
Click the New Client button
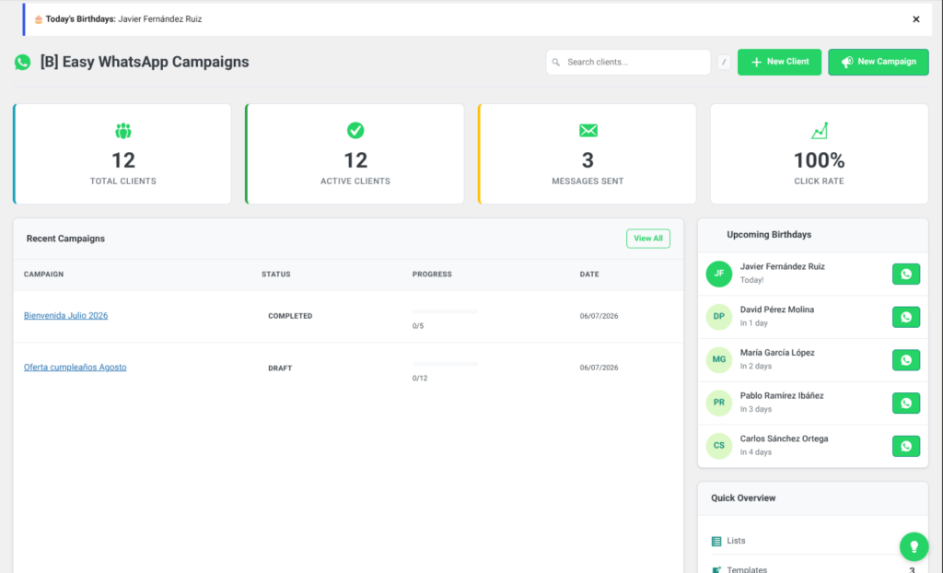point(779,62)
